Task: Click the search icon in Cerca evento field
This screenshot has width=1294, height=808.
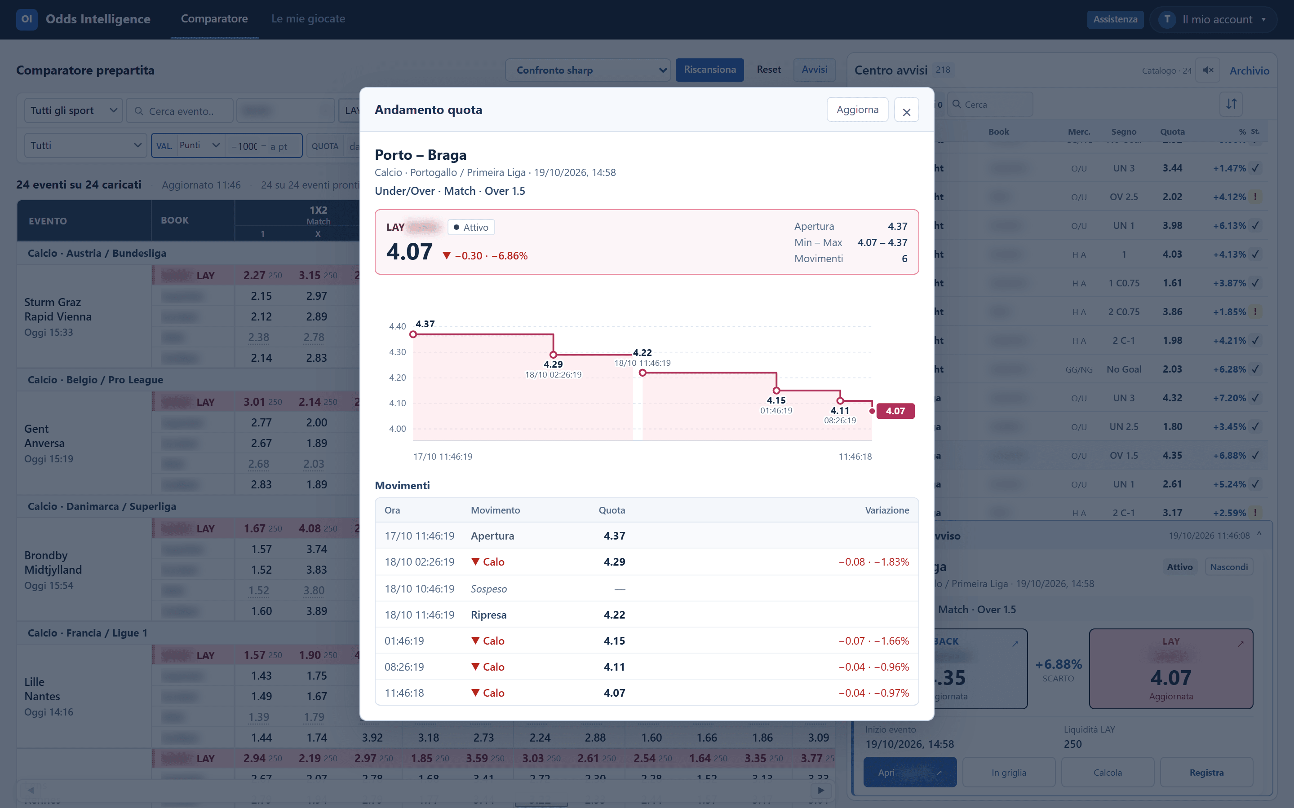Action: point(138,110)
